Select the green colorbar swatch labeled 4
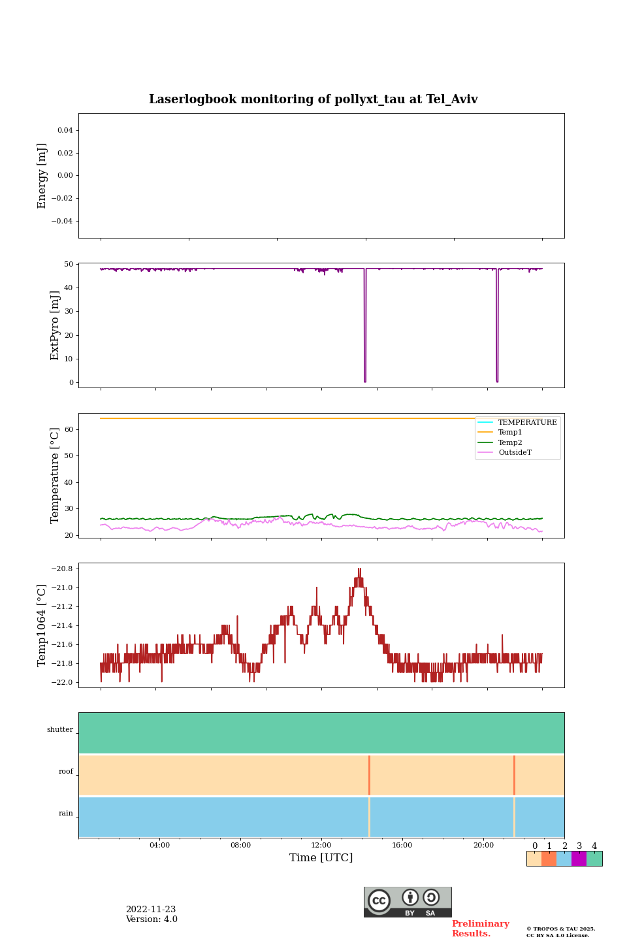Image resolution: width=627 pixels, height=941 pixels. (594, 859)
